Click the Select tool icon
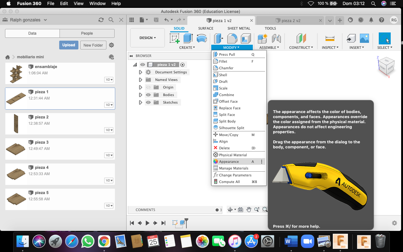The image size is (403, 252). coord(385,38)
